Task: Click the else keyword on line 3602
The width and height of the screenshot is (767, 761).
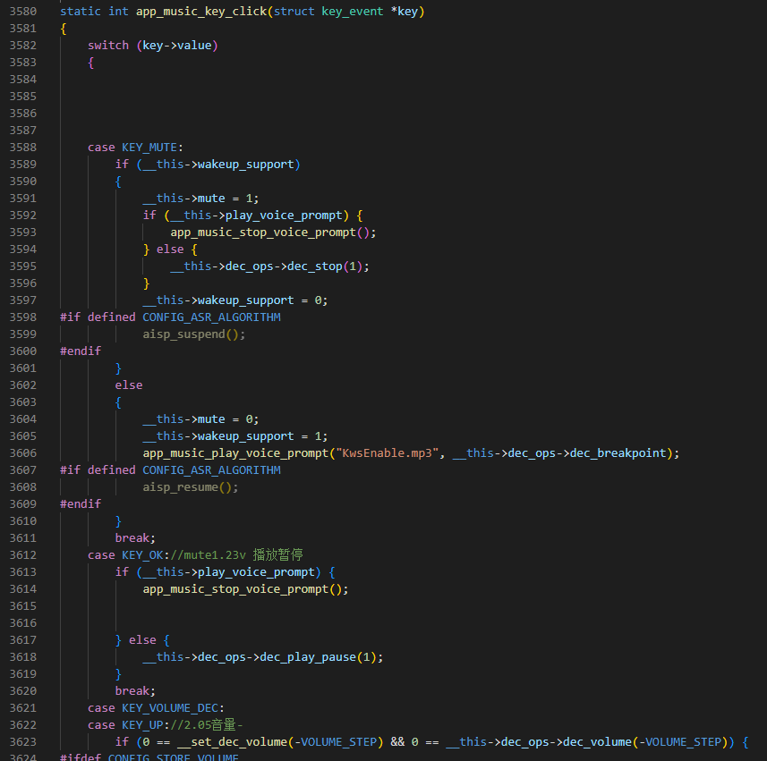Action: click(129, 385)
